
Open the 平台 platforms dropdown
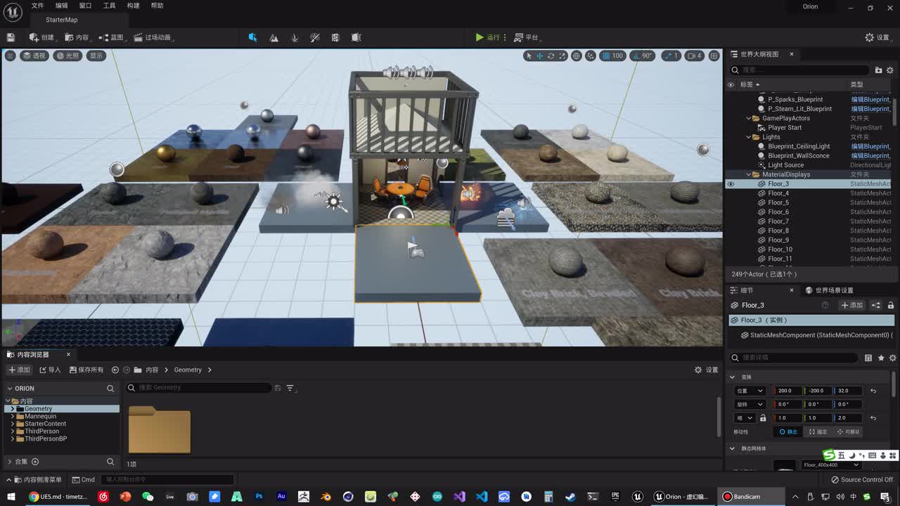(x=526, y=37)
